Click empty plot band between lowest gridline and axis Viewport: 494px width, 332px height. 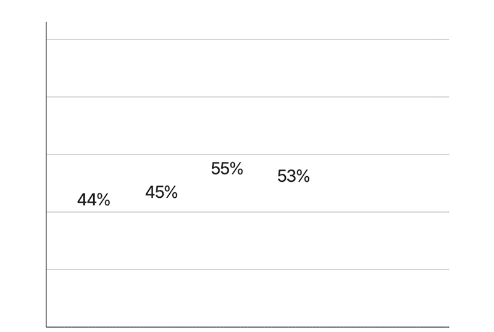(x=247, y=298)
